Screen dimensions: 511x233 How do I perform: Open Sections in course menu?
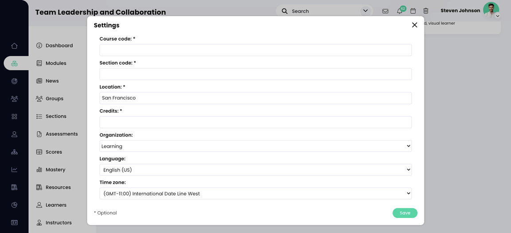pyautogui.click(x=51, y=116)
